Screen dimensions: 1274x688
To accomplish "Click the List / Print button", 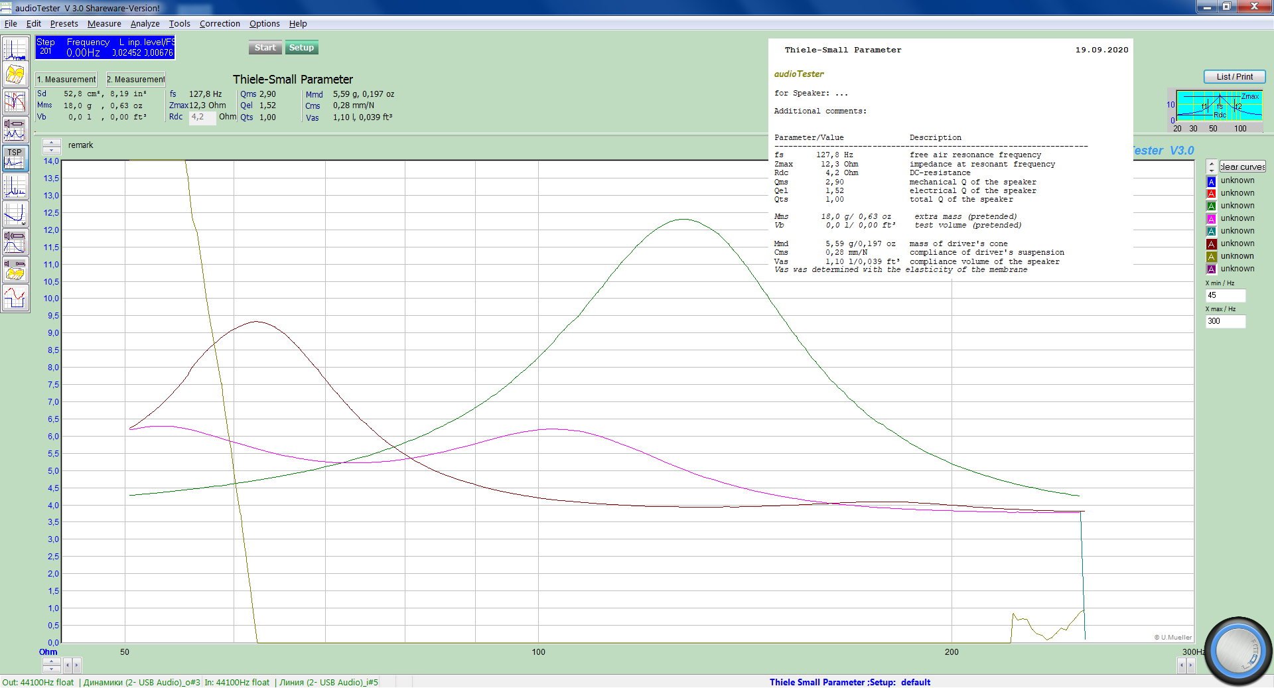I will click(x=1234, y=77).
